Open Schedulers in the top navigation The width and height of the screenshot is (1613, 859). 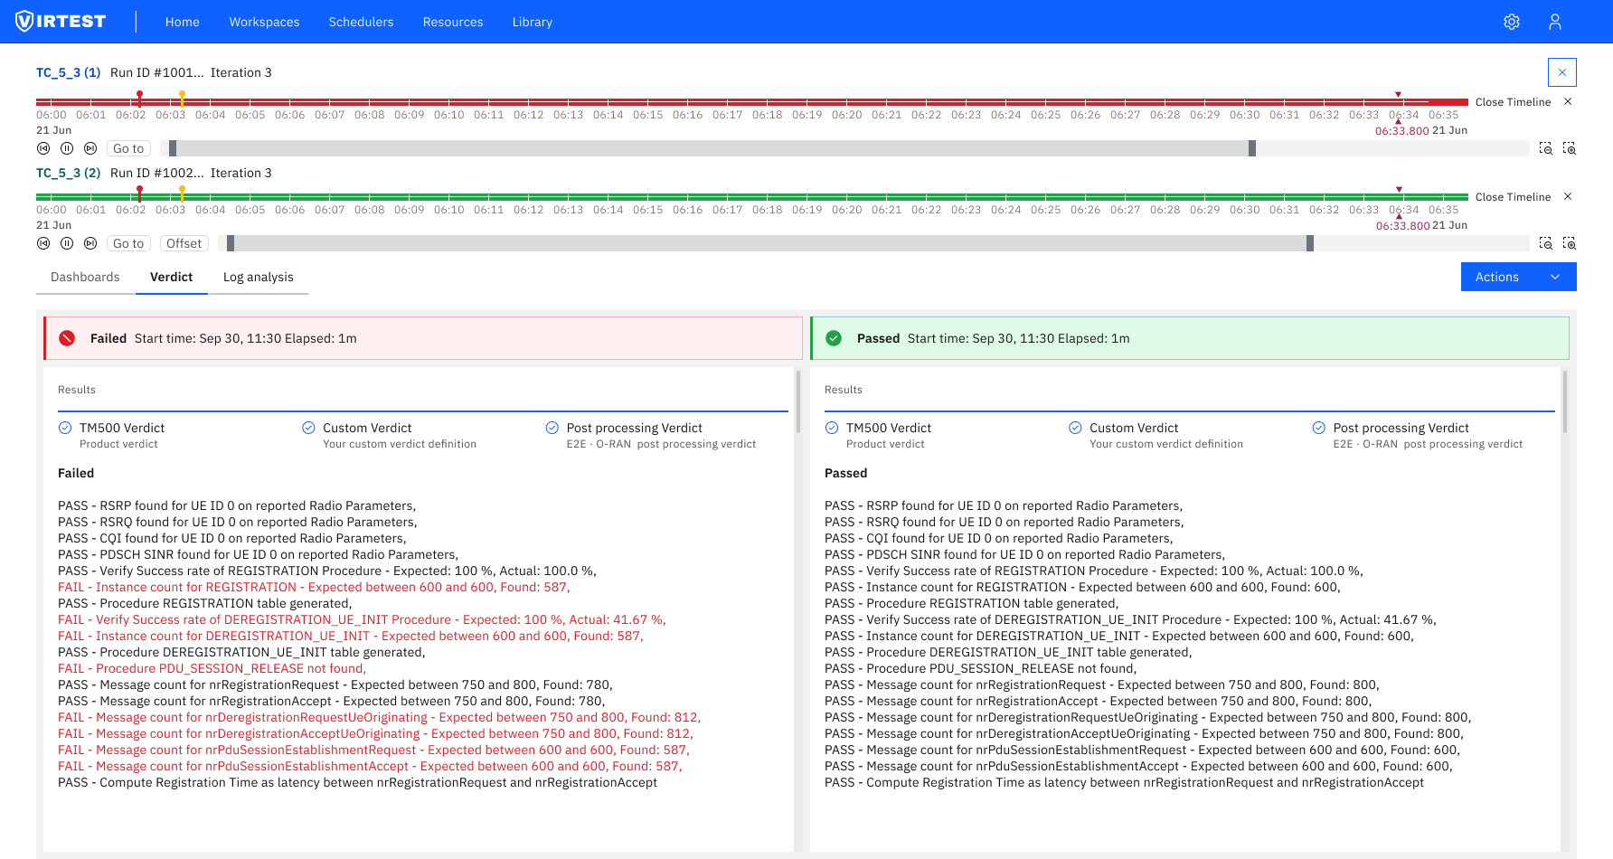361,22
